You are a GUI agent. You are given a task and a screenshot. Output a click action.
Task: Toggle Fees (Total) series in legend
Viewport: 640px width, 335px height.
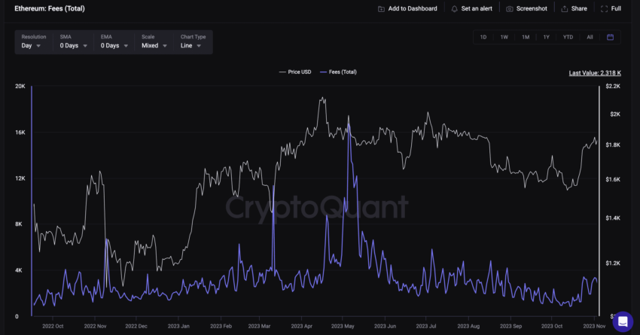(339, 72)
